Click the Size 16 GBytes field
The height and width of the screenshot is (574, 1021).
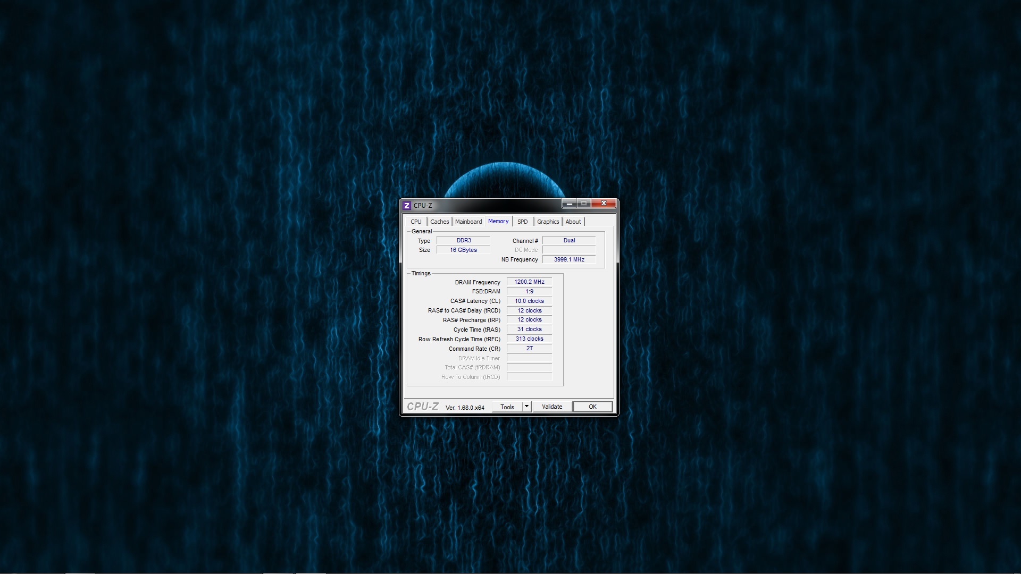[x=463, y=250]
